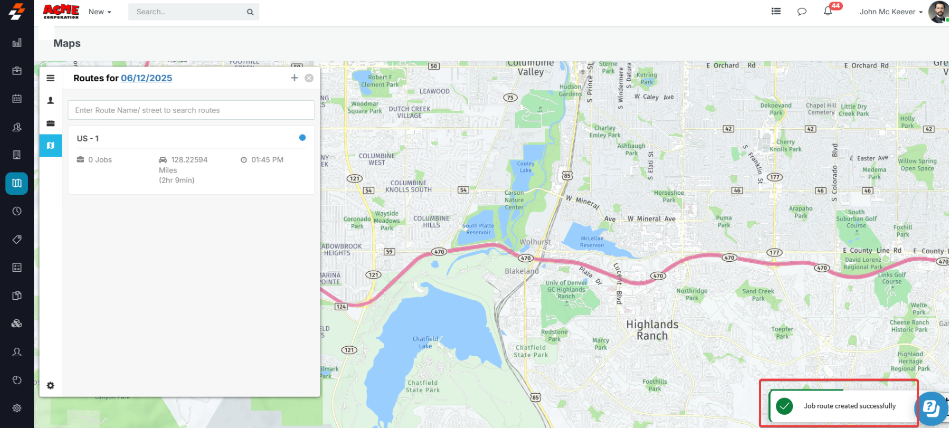Click the app logo at top of sidebar

17,12
